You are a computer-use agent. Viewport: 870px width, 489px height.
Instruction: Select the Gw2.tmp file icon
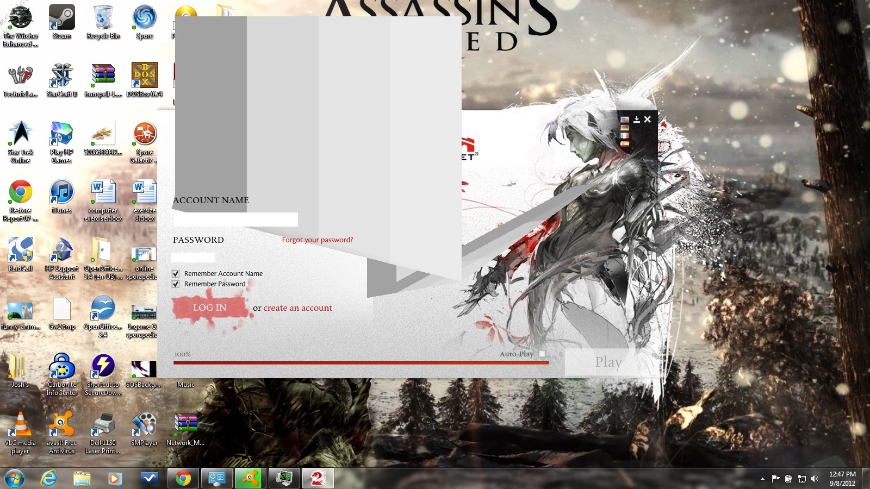tap(61, 312)
